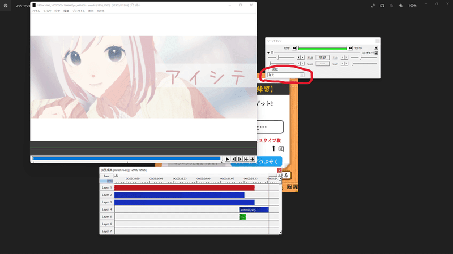Toggle the シーンチェンジ effect checkbox

(x=376, y=53)
